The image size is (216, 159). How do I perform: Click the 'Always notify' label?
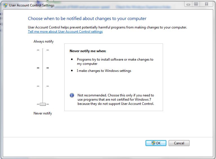point(43,41)
